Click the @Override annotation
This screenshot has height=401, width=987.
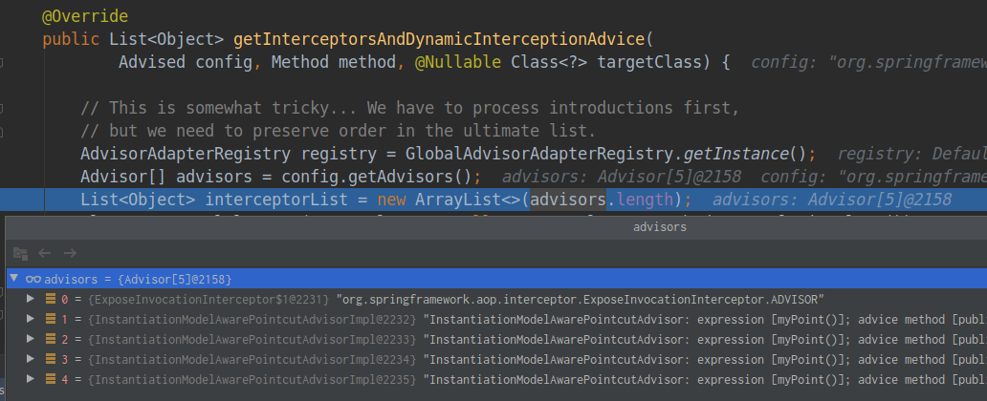pyautogui.click(x=85, y=17)
